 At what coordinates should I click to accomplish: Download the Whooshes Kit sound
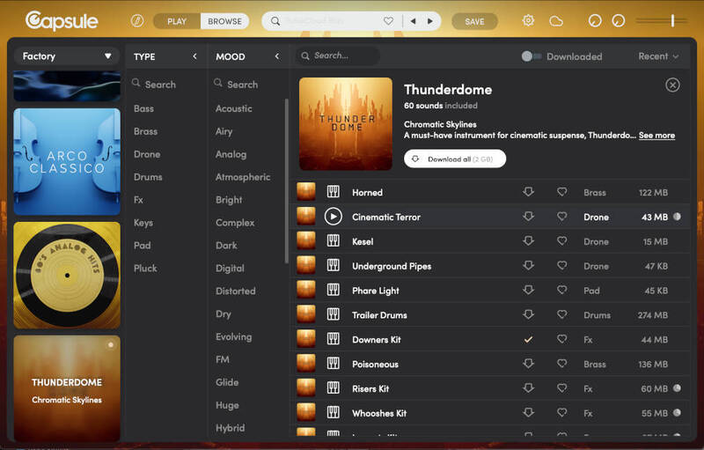[x=529, y=412]
